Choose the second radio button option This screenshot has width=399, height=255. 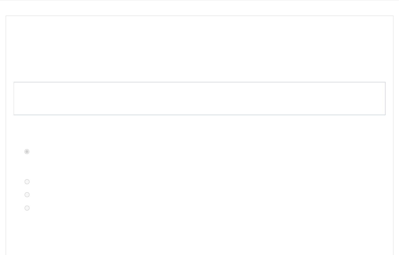pyautogui.click(x=27, y=182)
